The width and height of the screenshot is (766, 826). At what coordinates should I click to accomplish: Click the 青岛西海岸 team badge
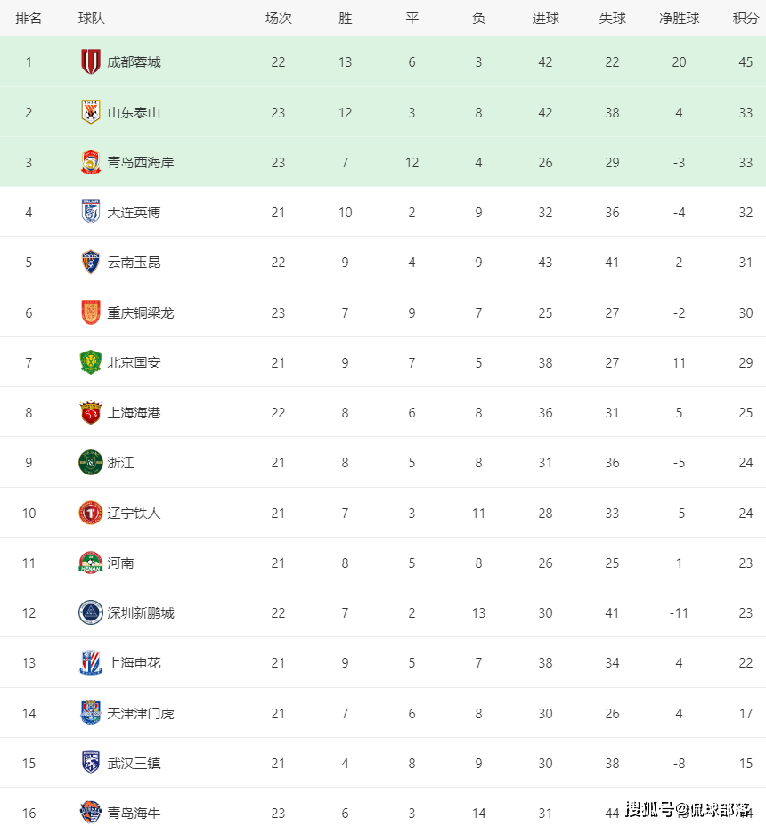[91, 162]
